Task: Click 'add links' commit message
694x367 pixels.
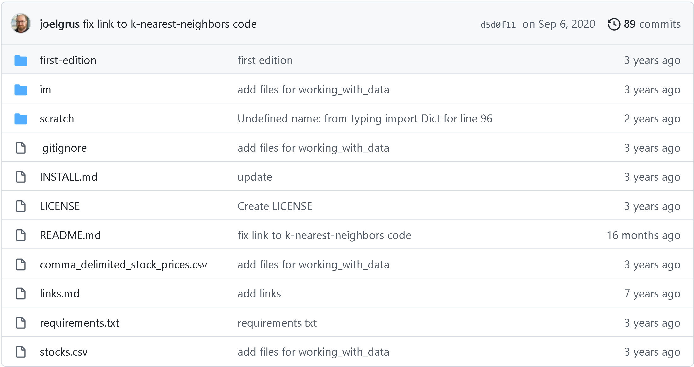Action: click(x=259, y=294)
